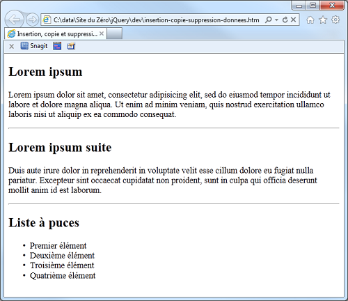Stop loading with the address bar X
Screen dimensions: 348x301
tap(294, 20)
